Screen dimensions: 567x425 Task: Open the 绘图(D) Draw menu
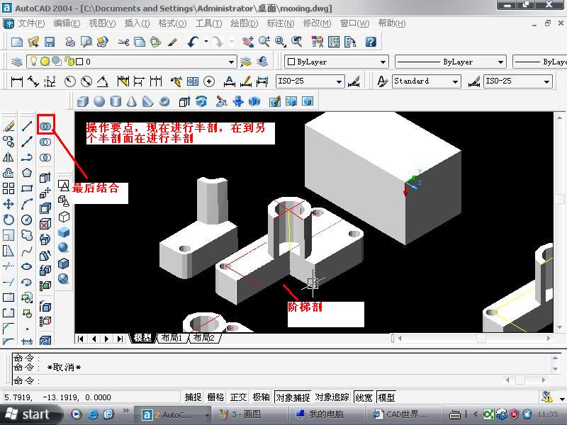[245, 23]
